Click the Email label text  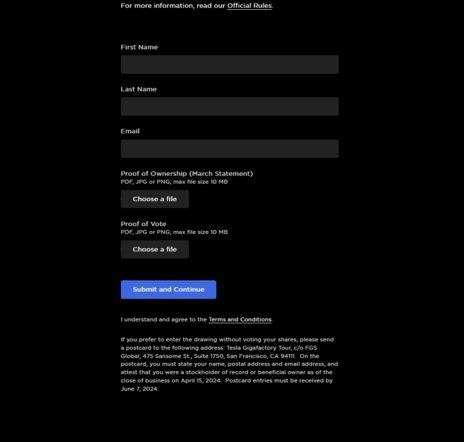tap(130, 131)
